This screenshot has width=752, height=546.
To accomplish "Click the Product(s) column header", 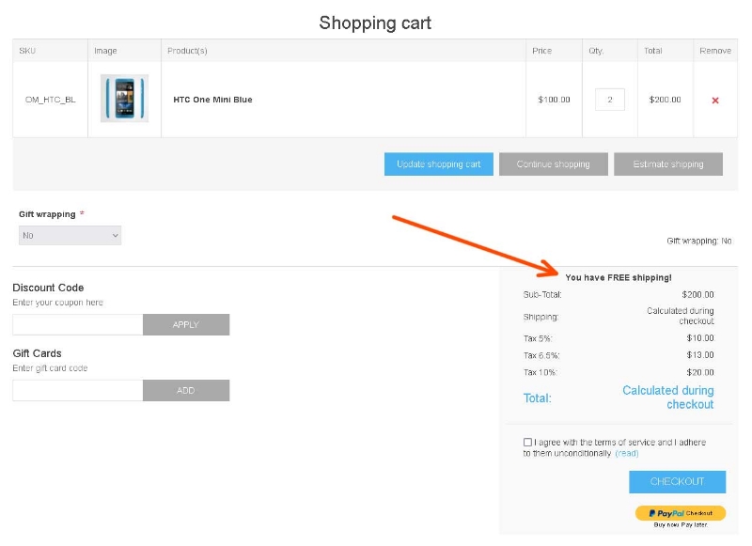I will [187, 51].
